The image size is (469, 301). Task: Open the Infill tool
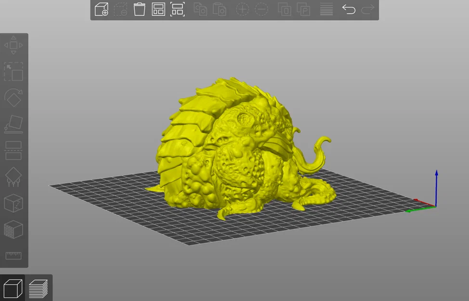click(13, 230)
